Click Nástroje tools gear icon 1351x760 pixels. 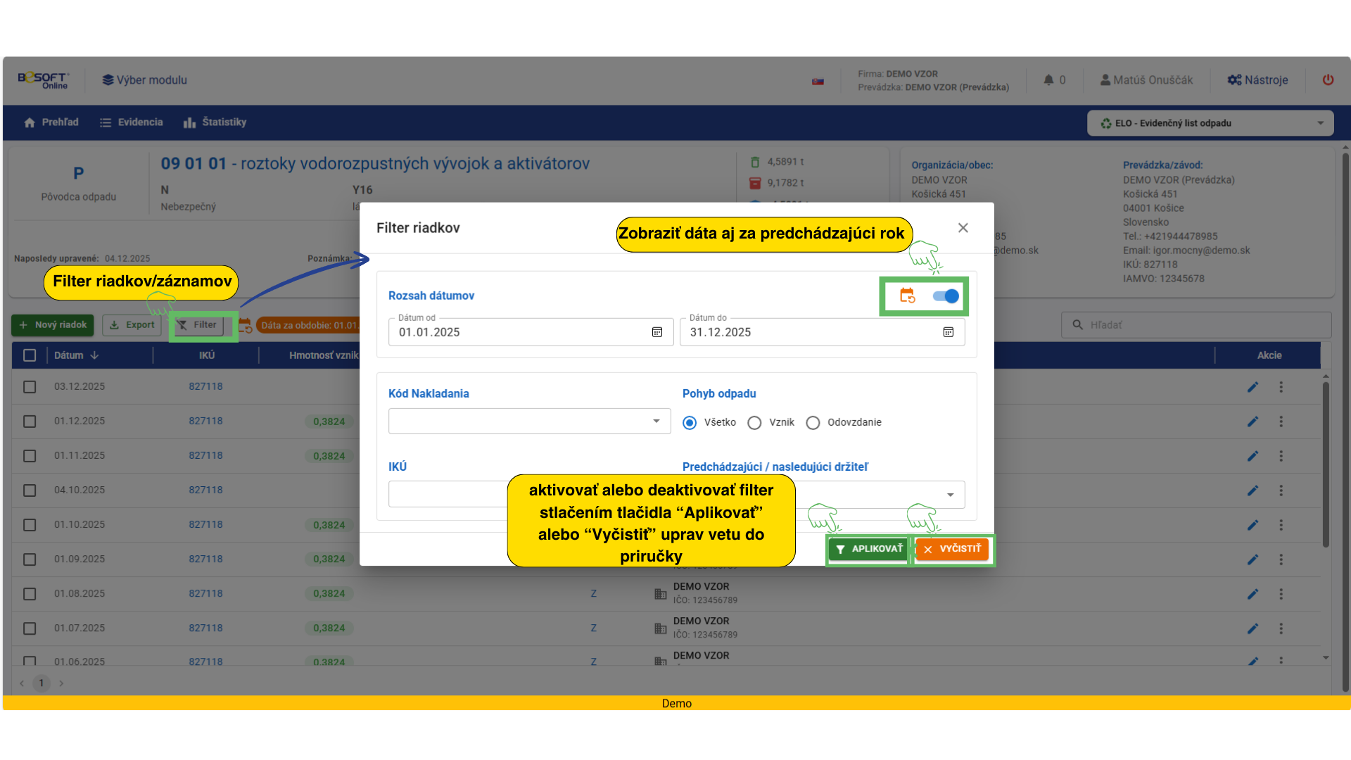(x=1234, y=80)
